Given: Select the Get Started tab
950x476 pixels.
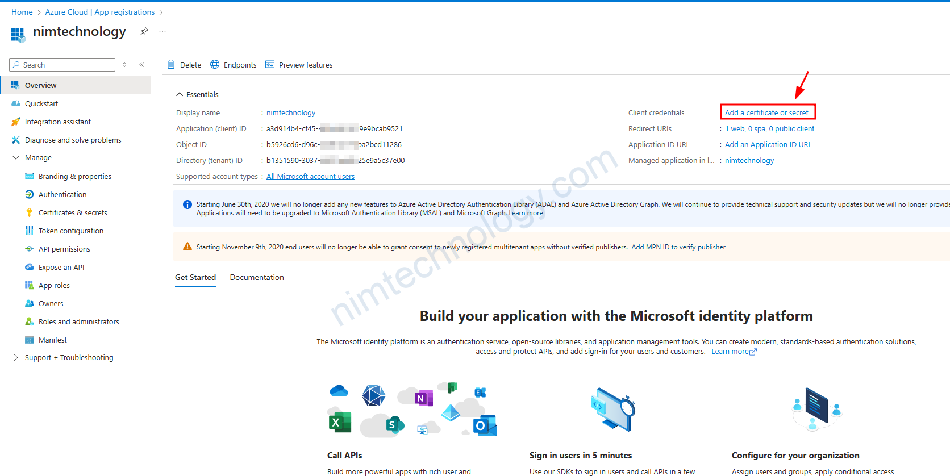Looking at the screenshot, I should 195,277.
